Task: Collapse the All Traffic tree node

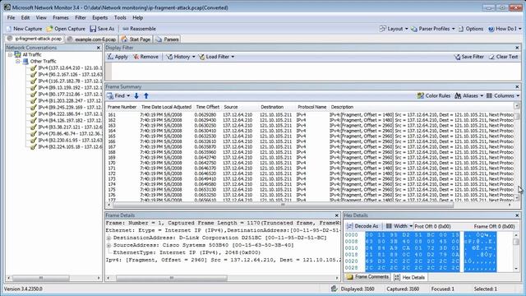Action: (x=10, y=54)
